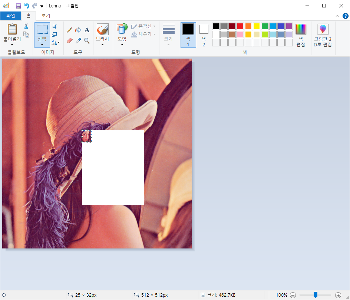Click the Save icon in title bar
This screenshot has width=350, height=300.
pos(19,6)
